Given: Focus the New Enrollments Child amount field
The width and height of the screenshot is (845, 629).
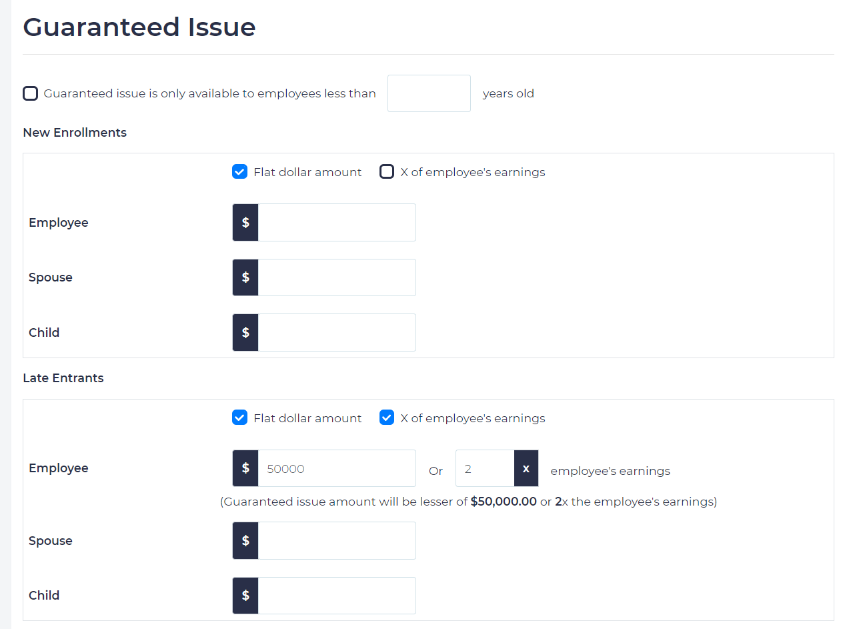Looking at the screenshot, I should tap(337, 333).
